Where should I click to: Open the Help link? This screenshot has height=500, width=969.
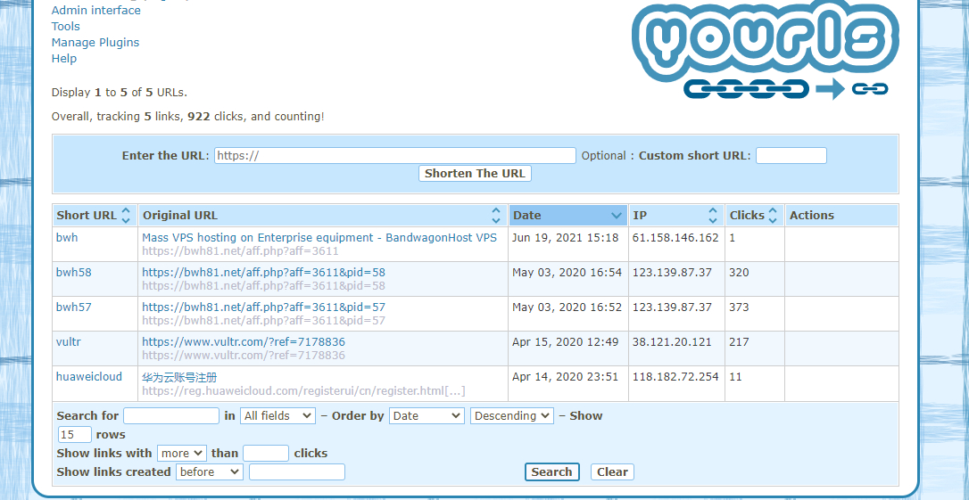point(63,59)
